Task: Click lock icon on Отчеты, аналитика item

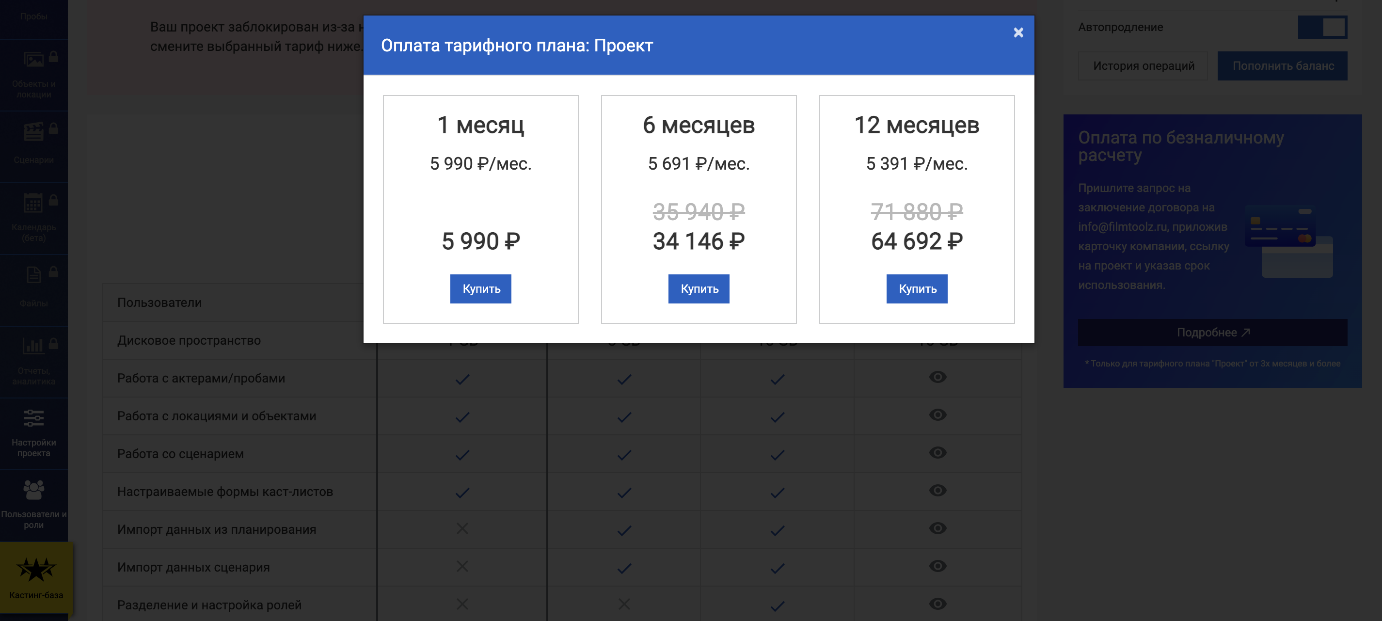Action: click(x=54, y=344)
